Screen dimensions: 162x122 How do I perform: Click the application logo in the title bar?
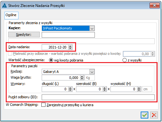tap(4, 5)
